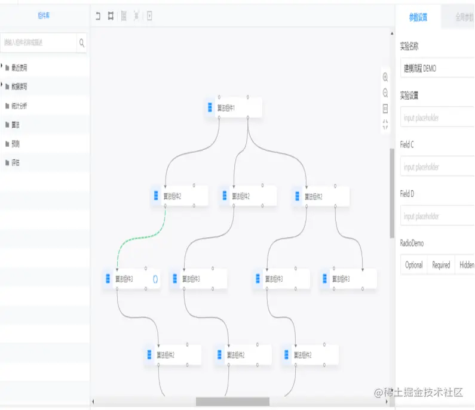This screenshot has width=475, height=410.
Task: Click the 实验设置 input field
Action: tap(437, 118)
